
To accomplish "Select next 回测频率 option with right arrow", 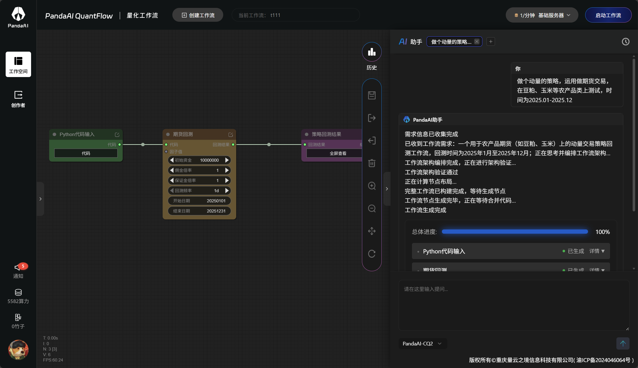I will (x=227, y=190).
